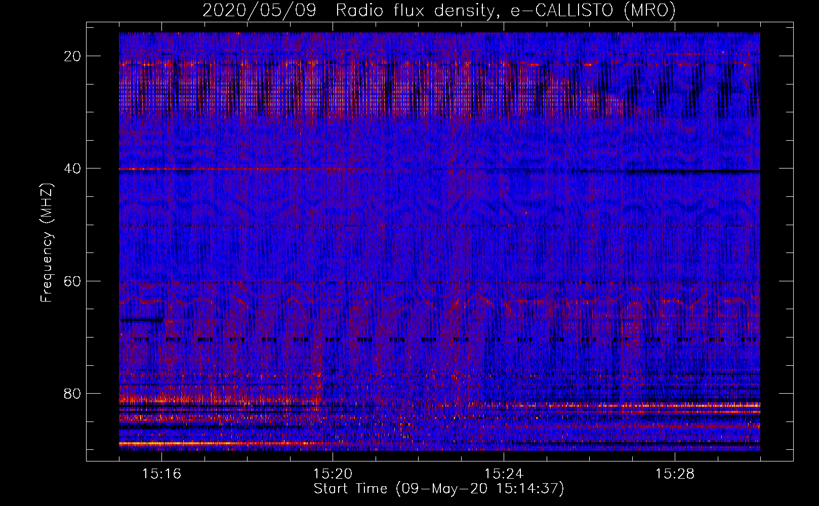Click the frequency tick label '20'
This screenshot has height=506, width=819.
tap(73, 56)
